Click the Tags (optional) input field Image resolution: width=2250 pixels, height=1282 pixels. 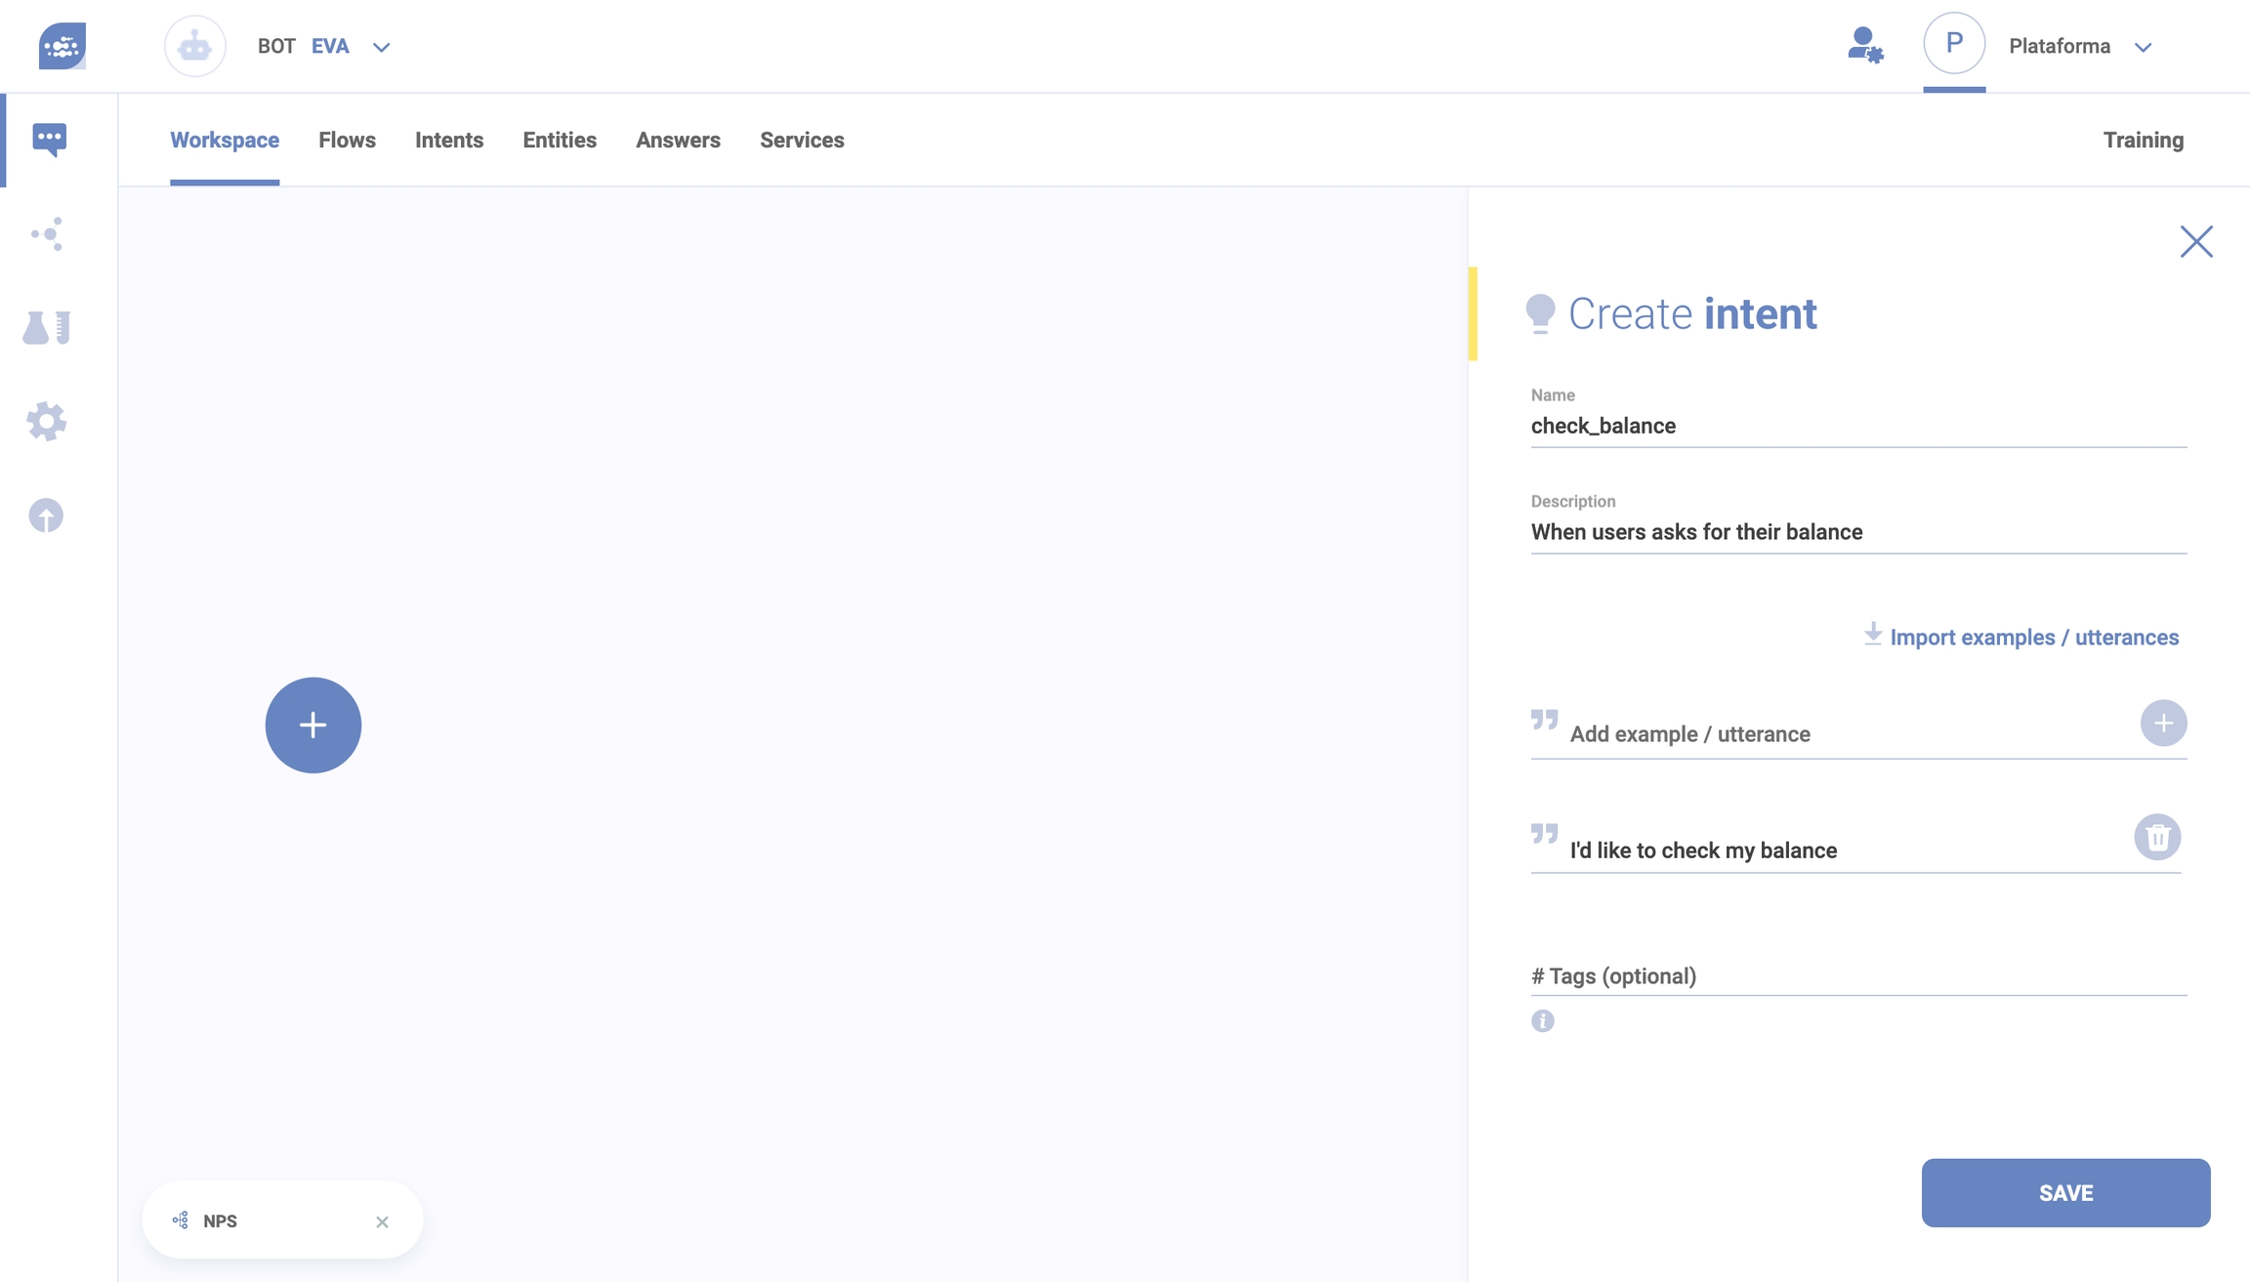pos(1855,975)
